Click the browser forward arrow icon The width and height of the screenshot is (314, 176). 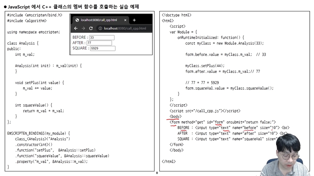point(83,28)
